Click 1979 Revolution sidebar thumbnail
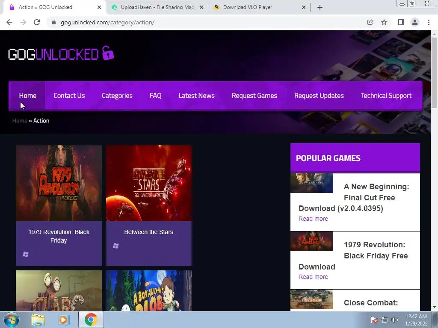Image resolution: width=438 pixels, height=328 pixels. [x=312, y=241]
